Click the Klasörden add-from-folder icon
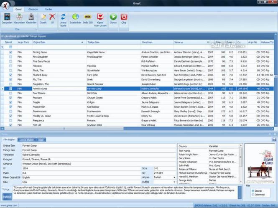Viewport: 278px width, 208px height. [x=31, y=17]
